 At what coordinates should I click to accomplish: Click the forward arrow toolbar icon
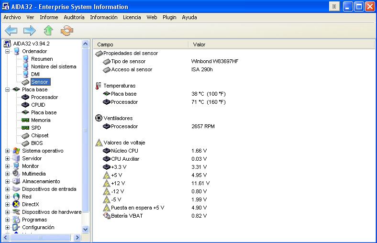[30, 31]
